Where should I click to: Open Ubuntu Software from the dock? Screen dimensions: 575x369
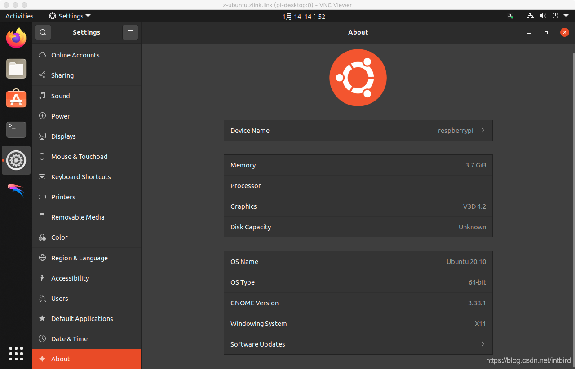click(x=16, y=99)
